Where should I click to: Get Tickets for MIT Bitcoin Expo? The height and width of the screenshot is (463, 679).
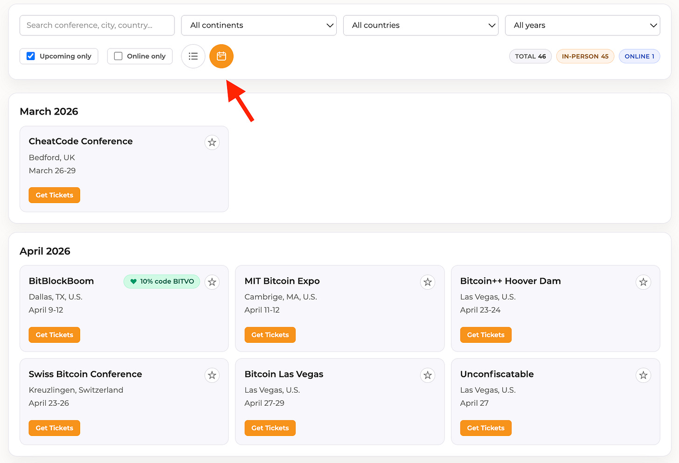(270, 335)
